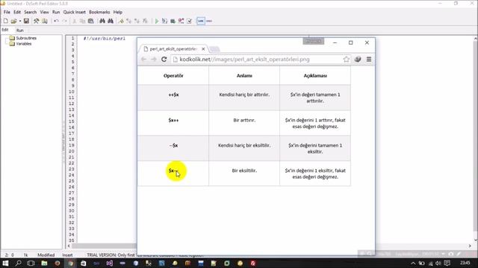This screenshot has width=478, height=268.
Task: Click the paste clipboard toolbar icon
Action: point(91,21)
